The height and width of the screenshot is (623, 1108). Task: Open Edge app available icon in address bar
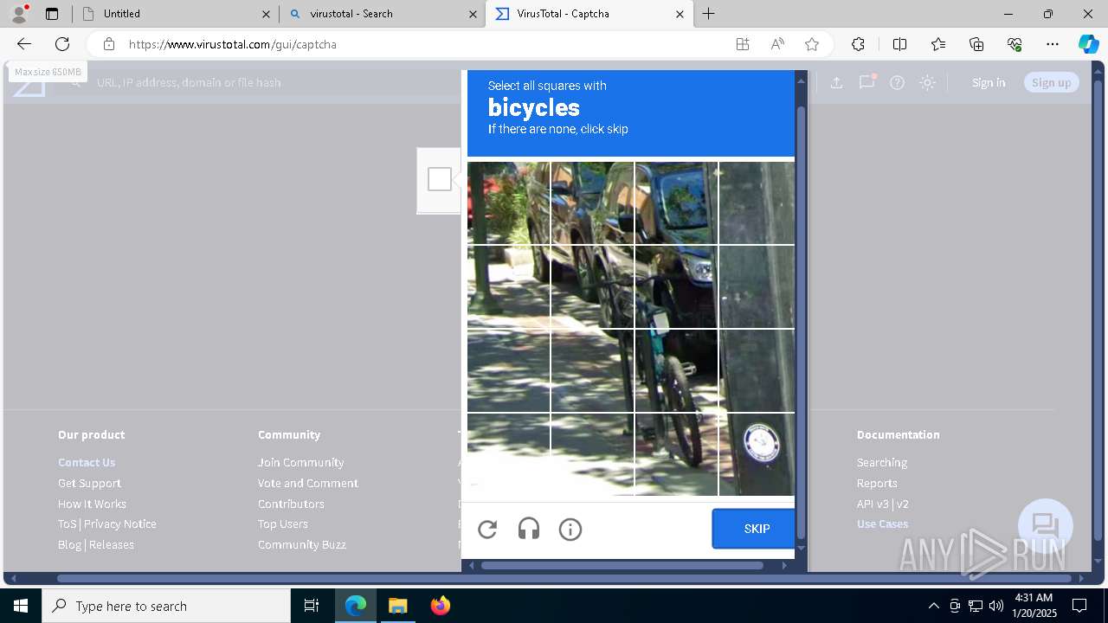(743, 44)
